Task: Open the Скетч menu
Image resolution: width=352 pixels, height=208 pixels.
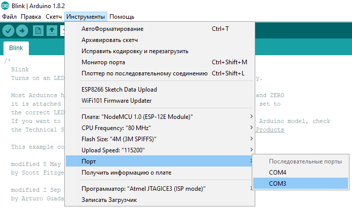Action: coord(53,17)
